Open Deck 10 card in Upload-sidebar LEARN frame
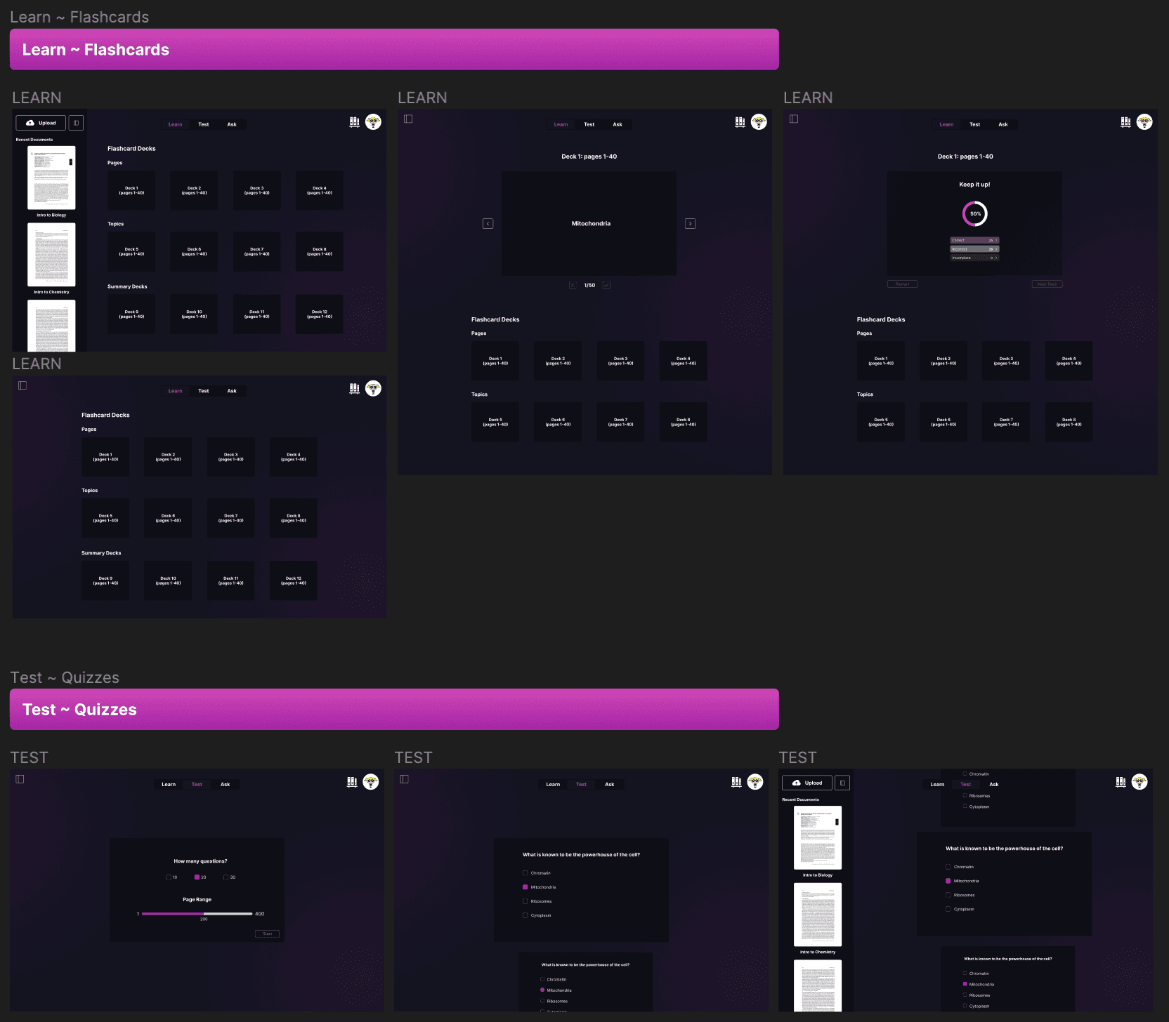1169x1022 pixels. tap(194, 314)
